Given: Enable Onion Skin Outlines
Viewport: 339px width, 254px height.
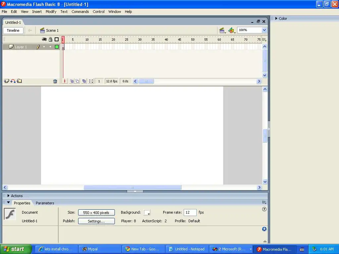Looking at the screenshot, I should [77, 81].
